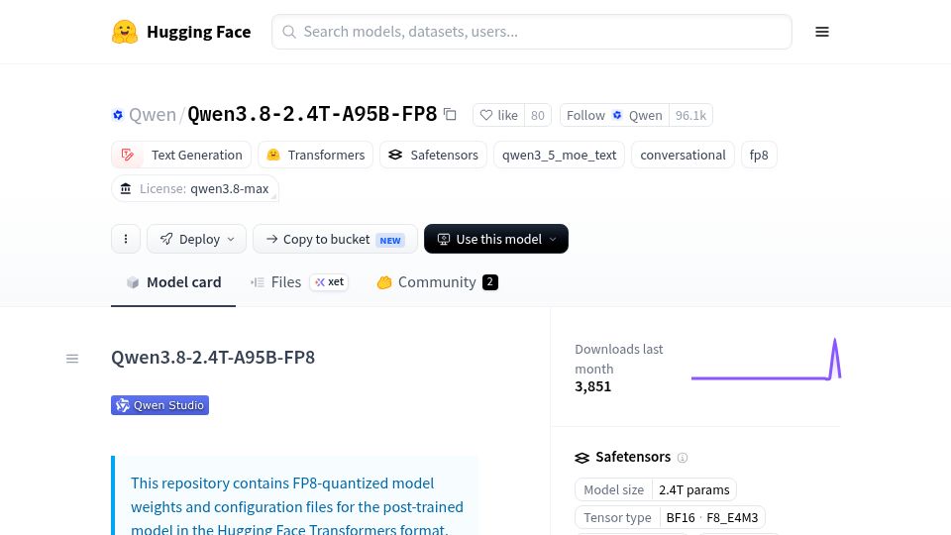Click the Safetensors tag

[433, 155]
